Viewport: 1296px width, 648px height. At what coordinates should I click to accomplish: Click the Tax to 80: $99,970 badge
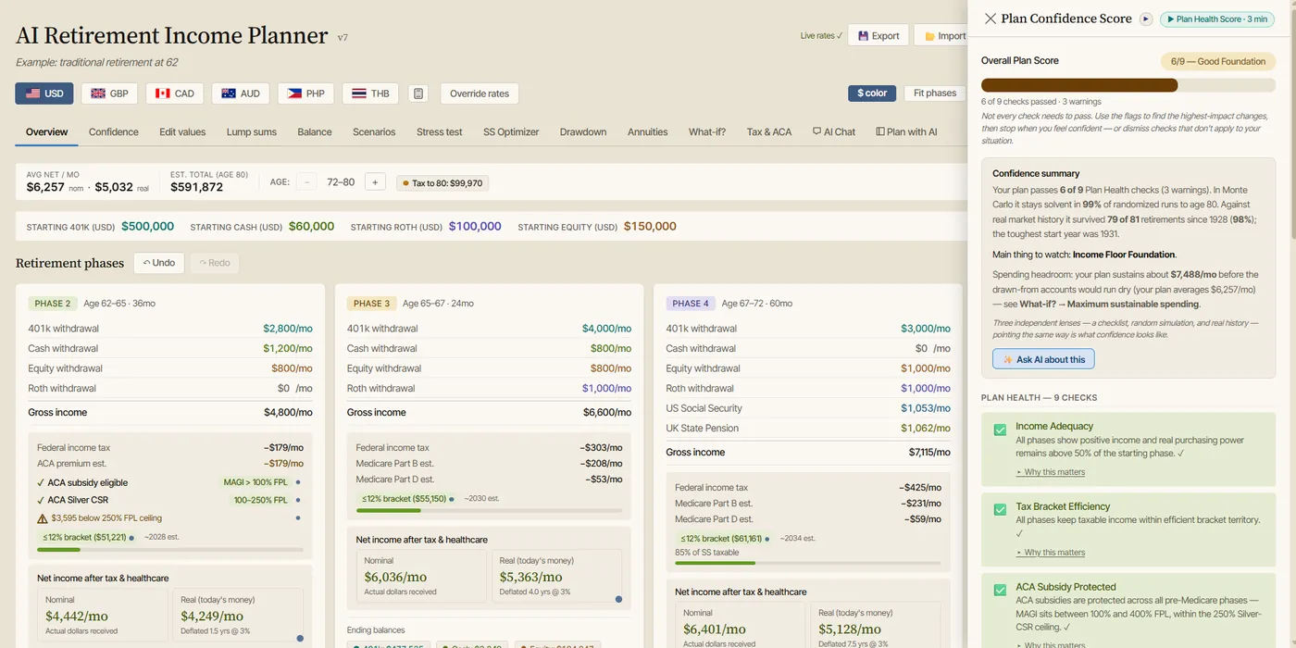(442, 183)
